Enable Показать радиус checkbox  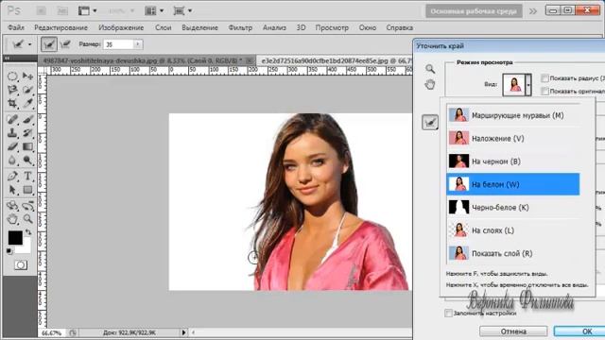point(544,78)
